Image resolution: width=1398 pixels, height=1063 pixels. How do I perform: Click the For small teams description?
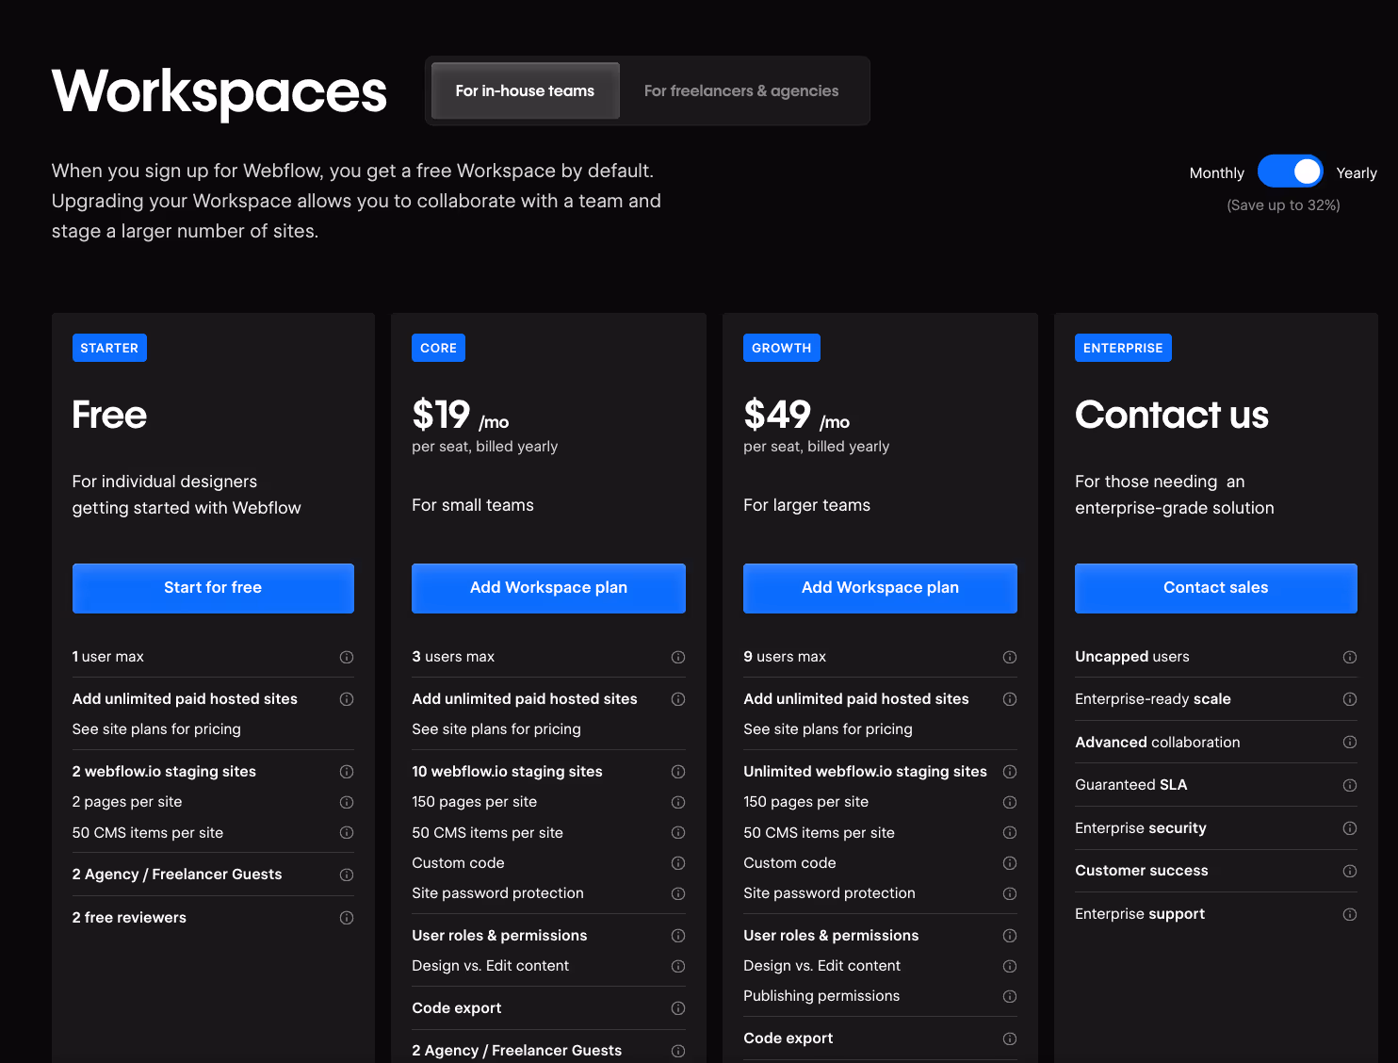[473, 505]
